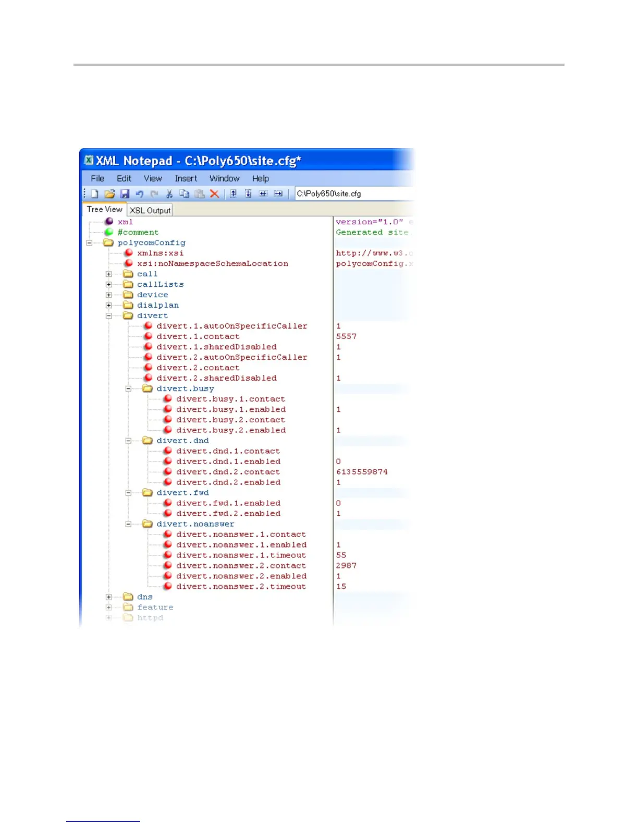Select divert.busy.2.contact attribute
Viewport: 638px width, 826px height.
[x=231, y=420]
